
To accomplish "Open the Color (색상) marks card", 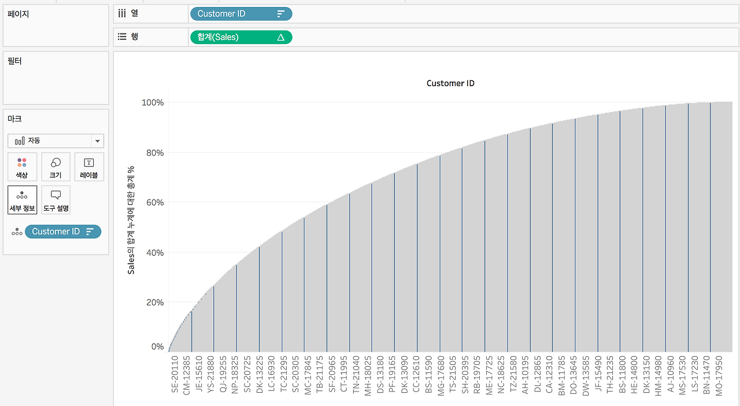I will click(22, 167).
